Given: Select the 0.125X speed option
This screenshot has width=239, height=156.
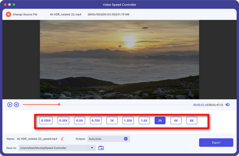Looking at the screenshot, I should pos(46,121).
